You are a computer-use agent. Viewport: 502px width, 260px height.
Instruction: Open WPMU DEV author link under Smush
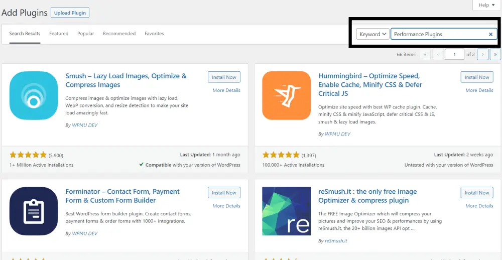84,125
